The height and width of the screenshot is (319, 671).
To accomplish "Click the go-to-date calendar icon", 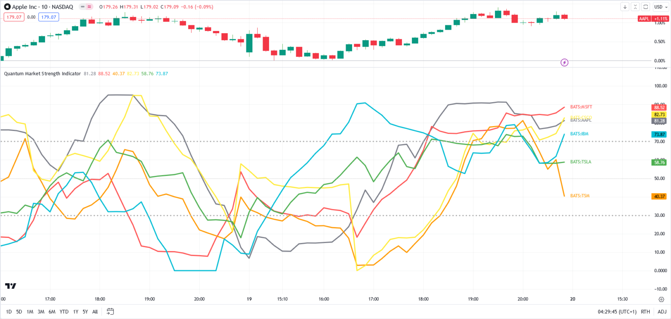I will (110, 311).
